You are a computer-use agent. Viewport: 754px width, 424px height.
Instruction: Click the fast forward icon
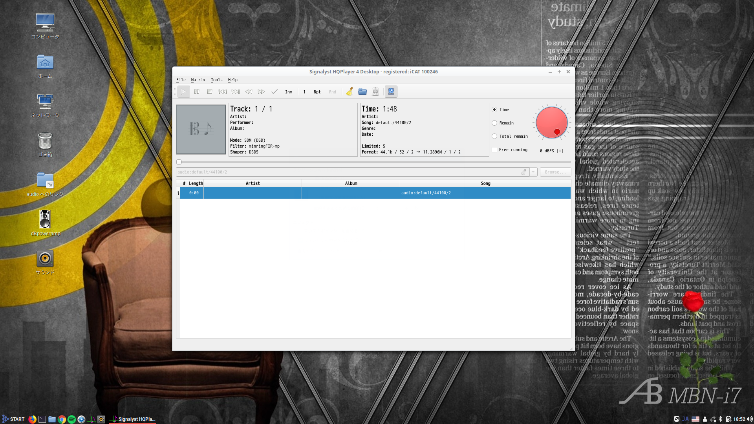click(262, 92)
